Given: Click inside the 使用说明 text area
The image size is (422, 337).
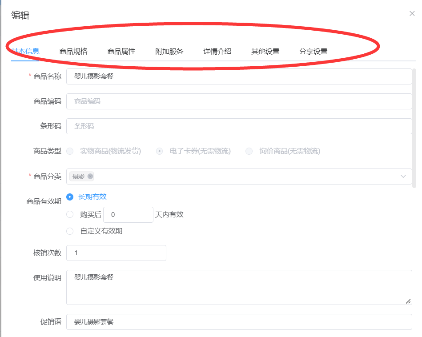Looking at the screenshot, I should click(x=239, y=287).
